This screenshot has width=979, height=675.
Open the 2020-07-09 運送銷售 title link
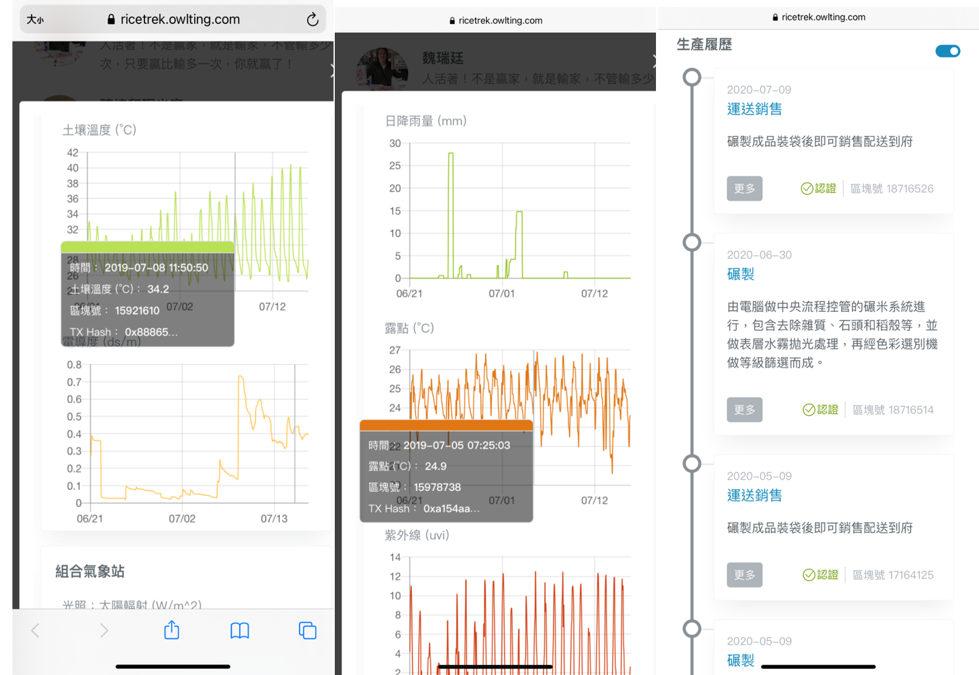click(x=754, y=109)
